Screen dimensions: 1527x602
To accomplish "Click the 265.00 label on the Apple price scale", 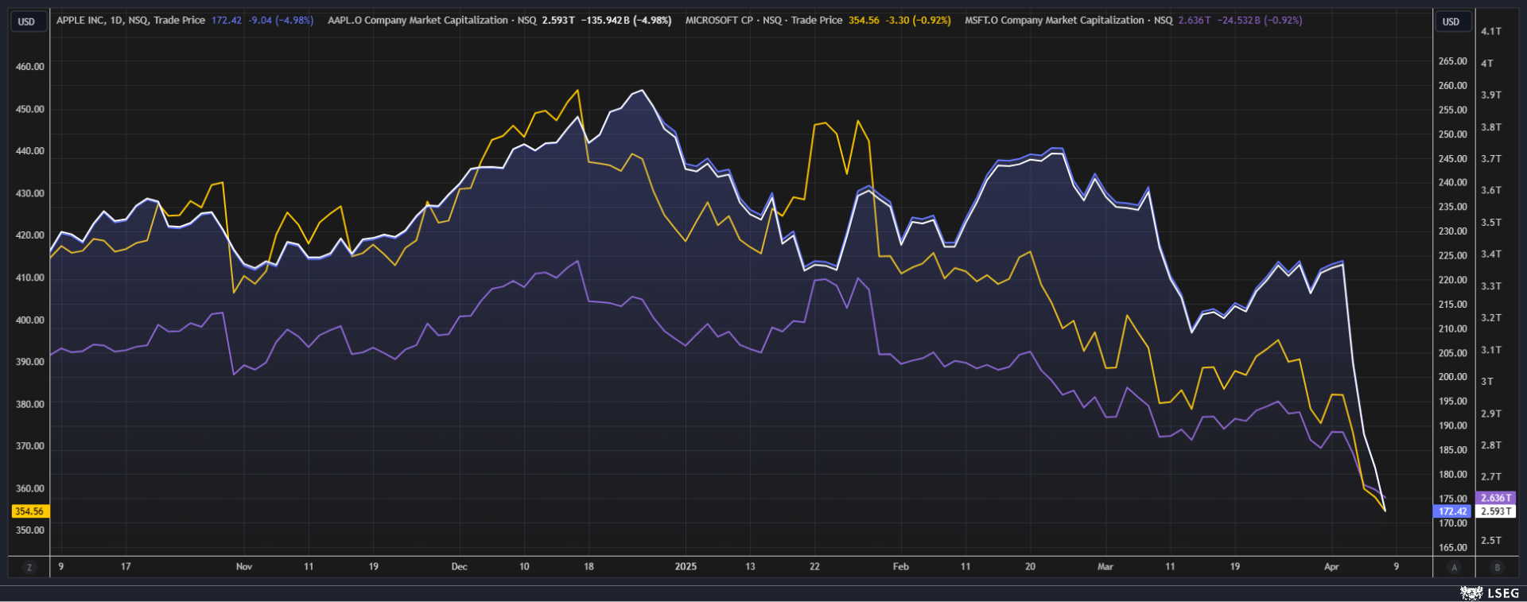I will coord(1453,61).
